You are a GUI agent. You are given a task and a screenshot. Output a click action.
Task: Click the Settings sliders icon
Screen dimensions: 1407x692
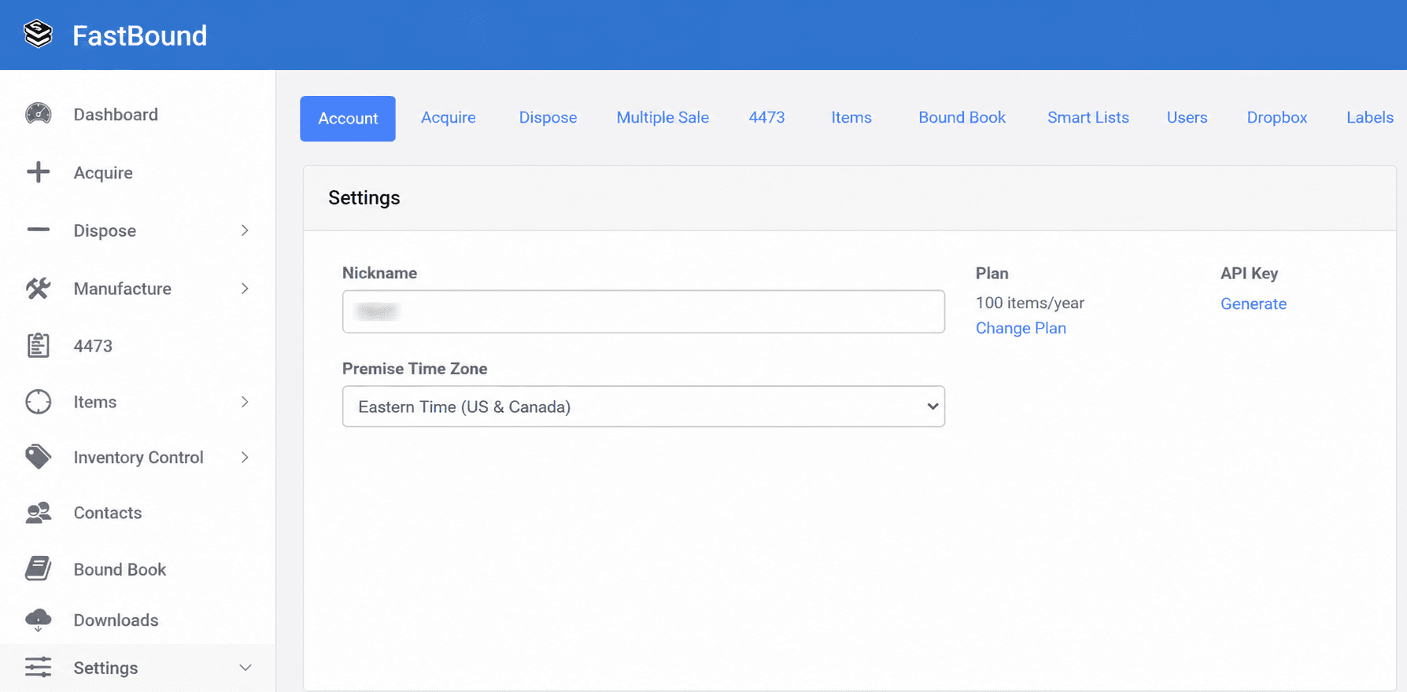click(38, 668)
